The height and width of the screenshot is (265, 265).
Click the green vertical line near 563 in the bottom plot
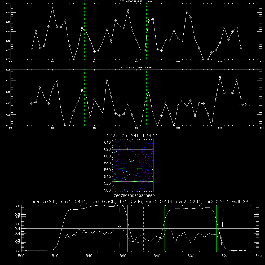(x=128, y=228)
